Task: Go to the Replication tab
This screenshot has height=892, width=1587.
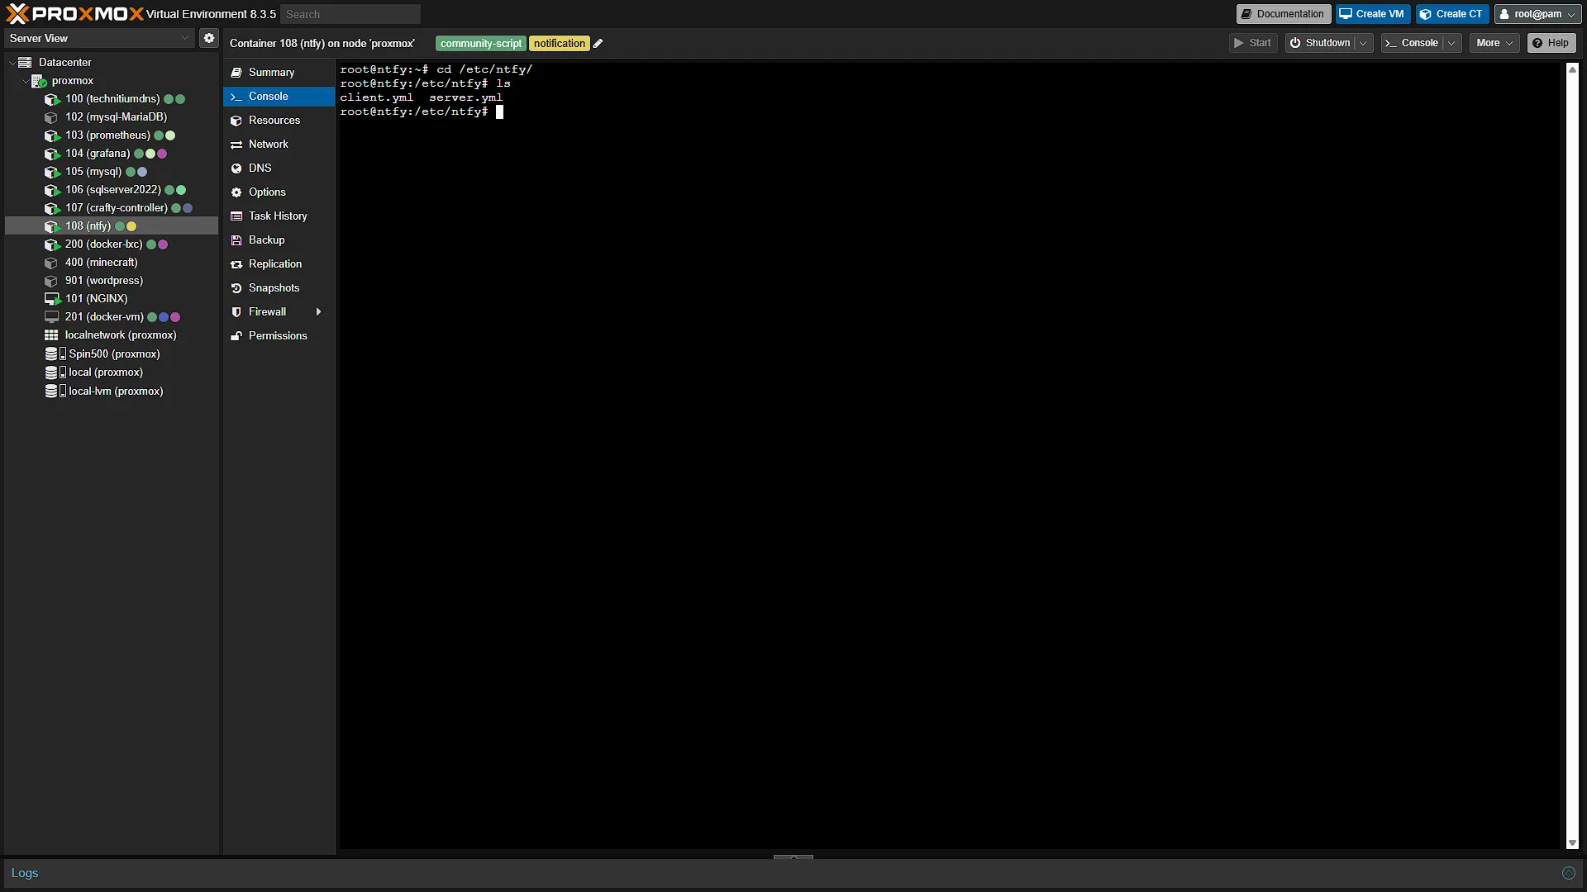Action: 279,264
